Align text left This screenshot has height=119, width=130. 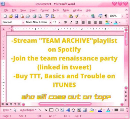click(84, 22)
